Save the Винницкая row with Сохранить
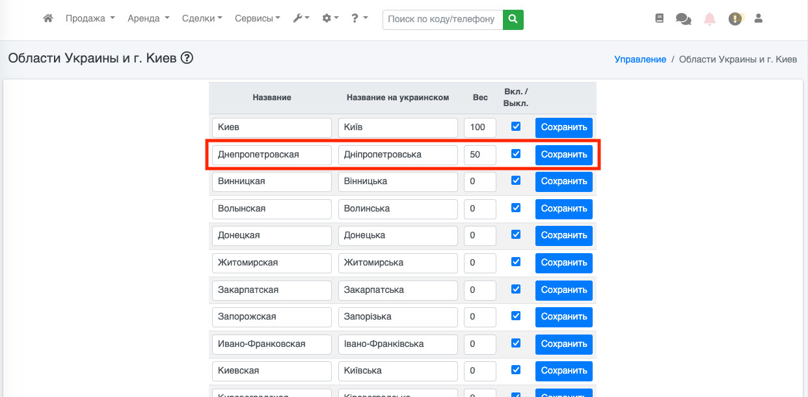808x397 pixels. 563,182
